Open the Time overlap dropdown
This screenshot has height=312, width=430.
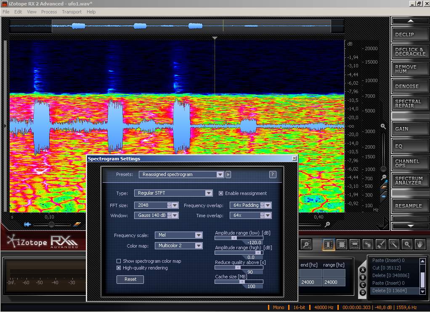268,216
